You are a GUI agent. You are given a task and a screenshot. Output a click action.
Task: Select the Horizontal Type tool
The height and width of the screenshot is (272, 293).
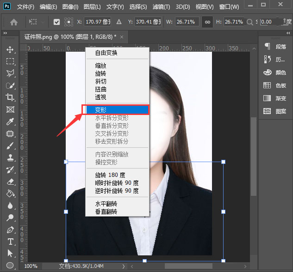10,242
